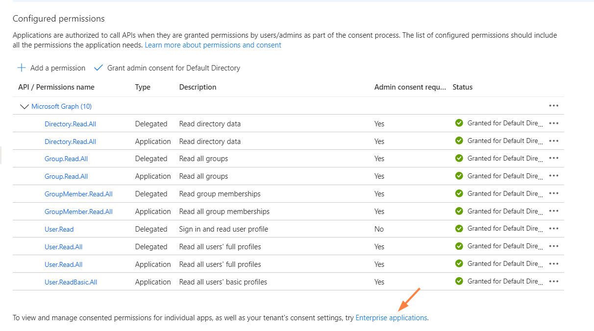Open the Microsoft Graph (10) link
The width and height of the screenshot is (594, 331).
(62, 106)
